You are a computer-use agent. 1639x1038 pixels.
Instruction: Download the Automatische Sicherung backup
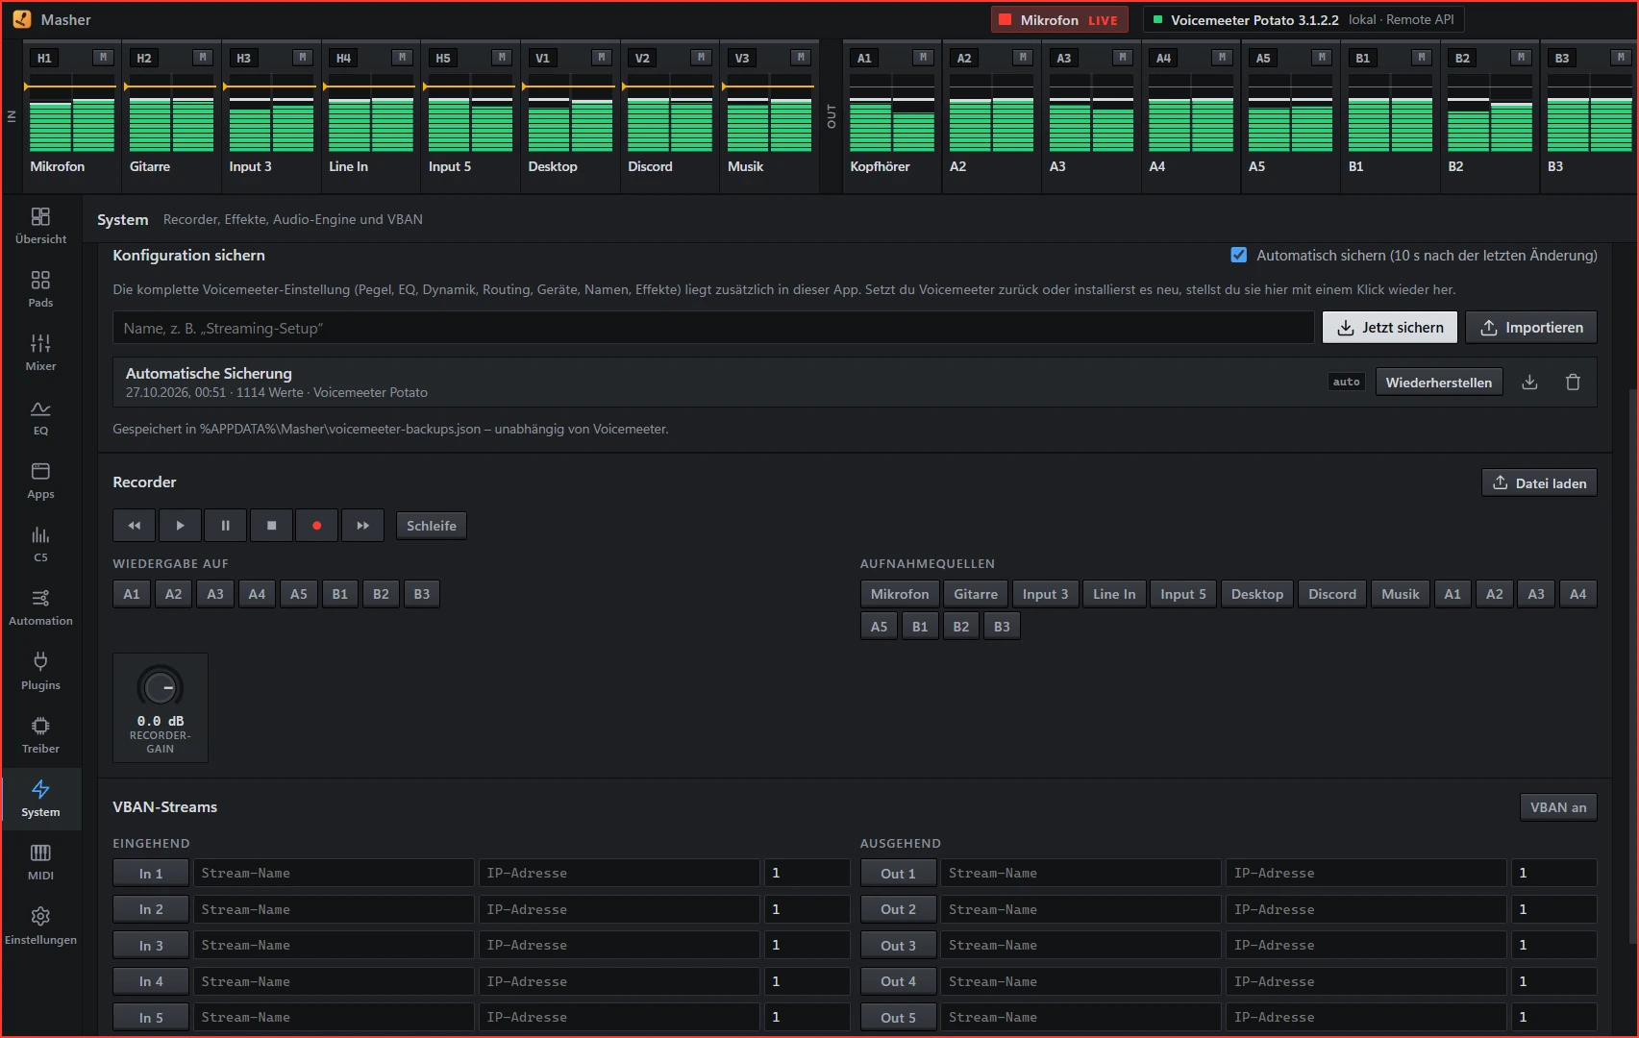(x=1529, y=383)
